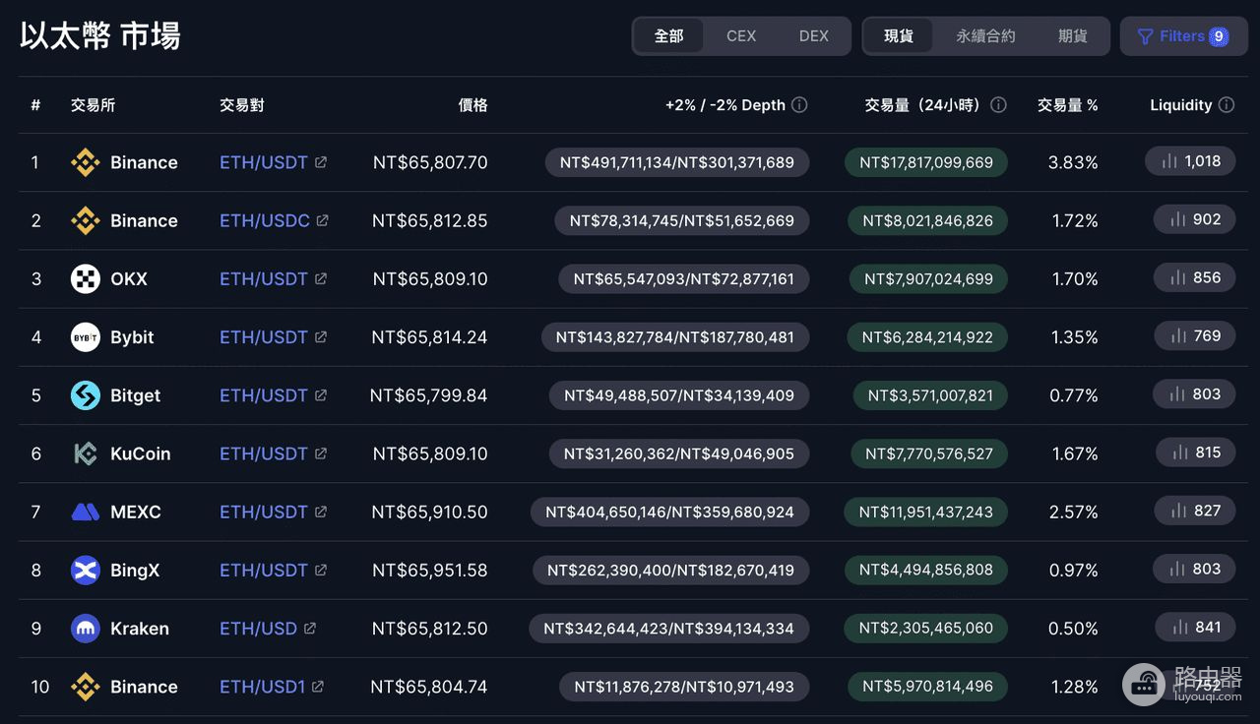Click Binance logo in ETH/USD1 row

pos(86,687)
